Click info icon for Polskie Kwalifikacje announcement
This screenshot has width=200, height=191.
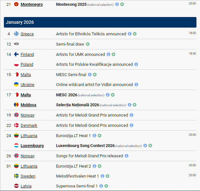(136, 65)
